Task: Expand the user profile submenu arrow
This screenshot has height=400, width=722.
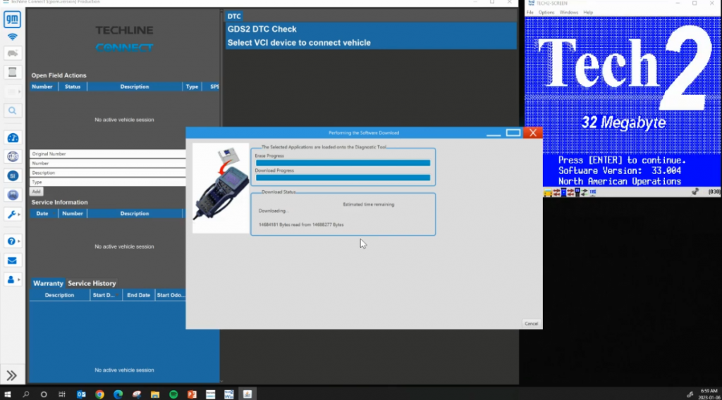Action: coord(19,280)
